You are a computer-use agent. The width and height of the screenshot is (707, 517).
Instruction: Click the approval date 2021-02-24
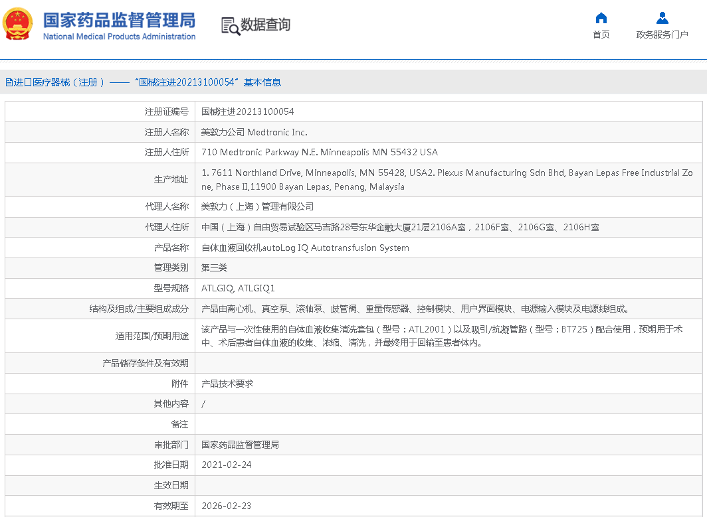227,465
